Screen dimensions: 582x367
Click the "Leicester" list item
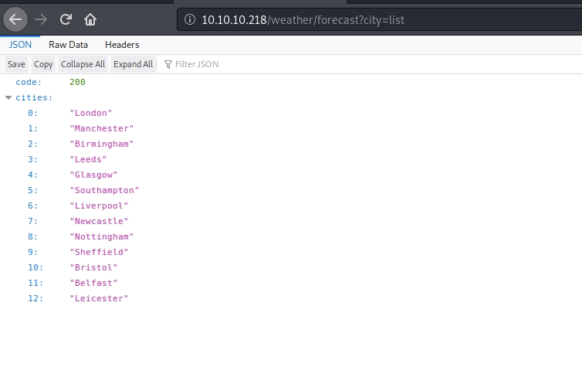pyautogui.click(x=99, y=298)
